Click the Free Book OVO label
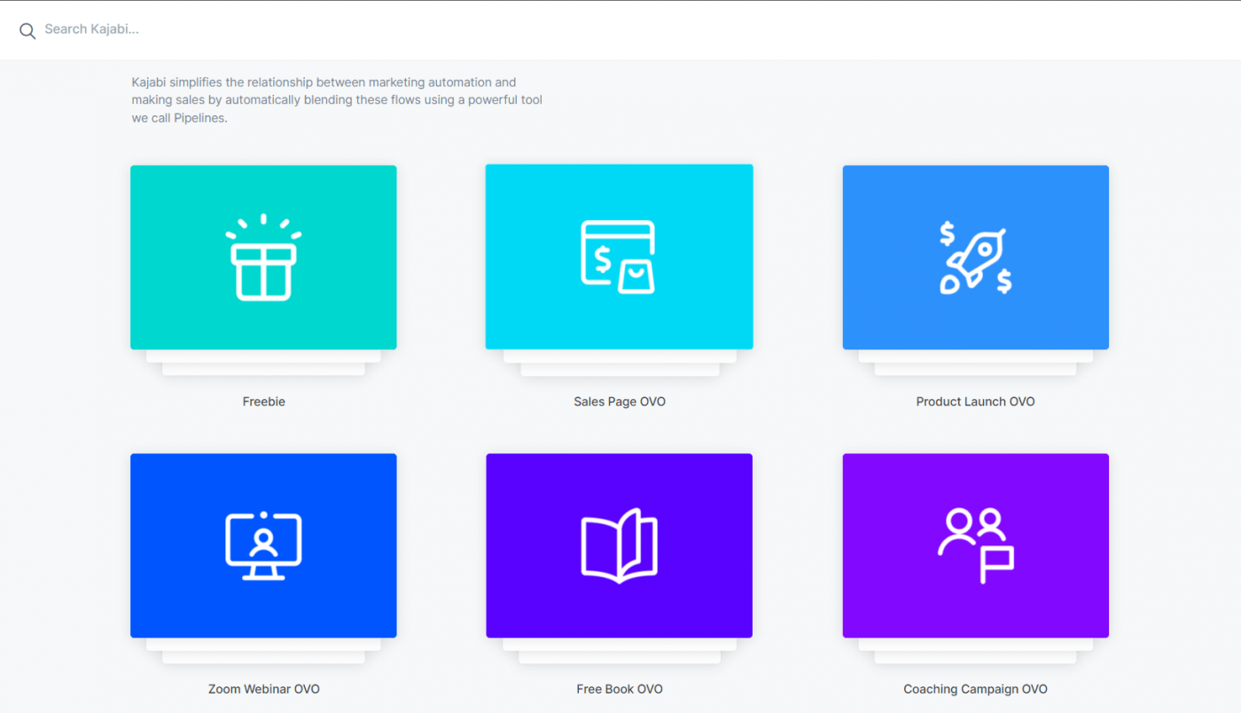 tap(619, 689)
